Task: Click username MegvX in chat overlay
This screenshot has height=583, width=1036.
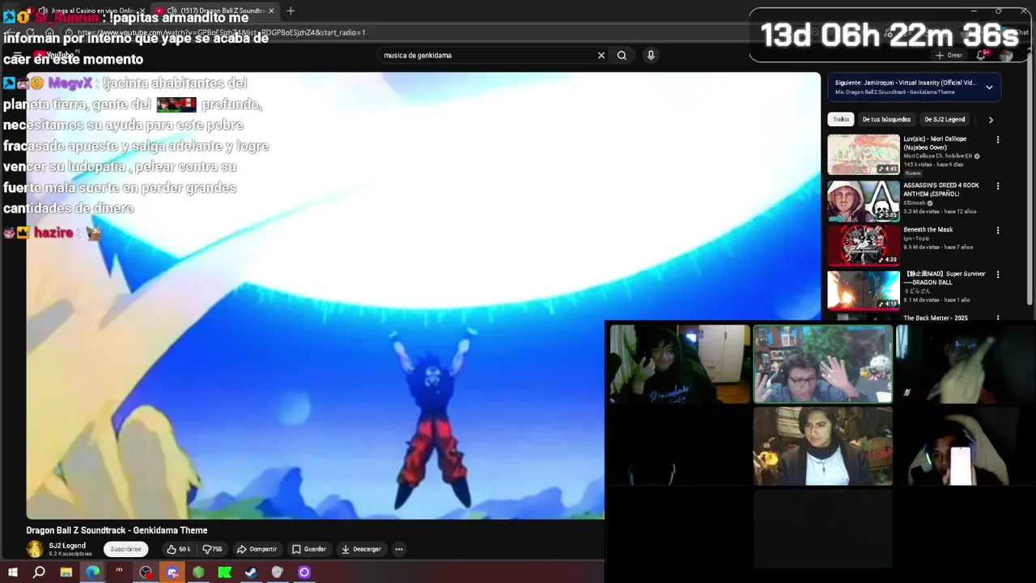Action: pyautogui.click(x=70, y=83)
